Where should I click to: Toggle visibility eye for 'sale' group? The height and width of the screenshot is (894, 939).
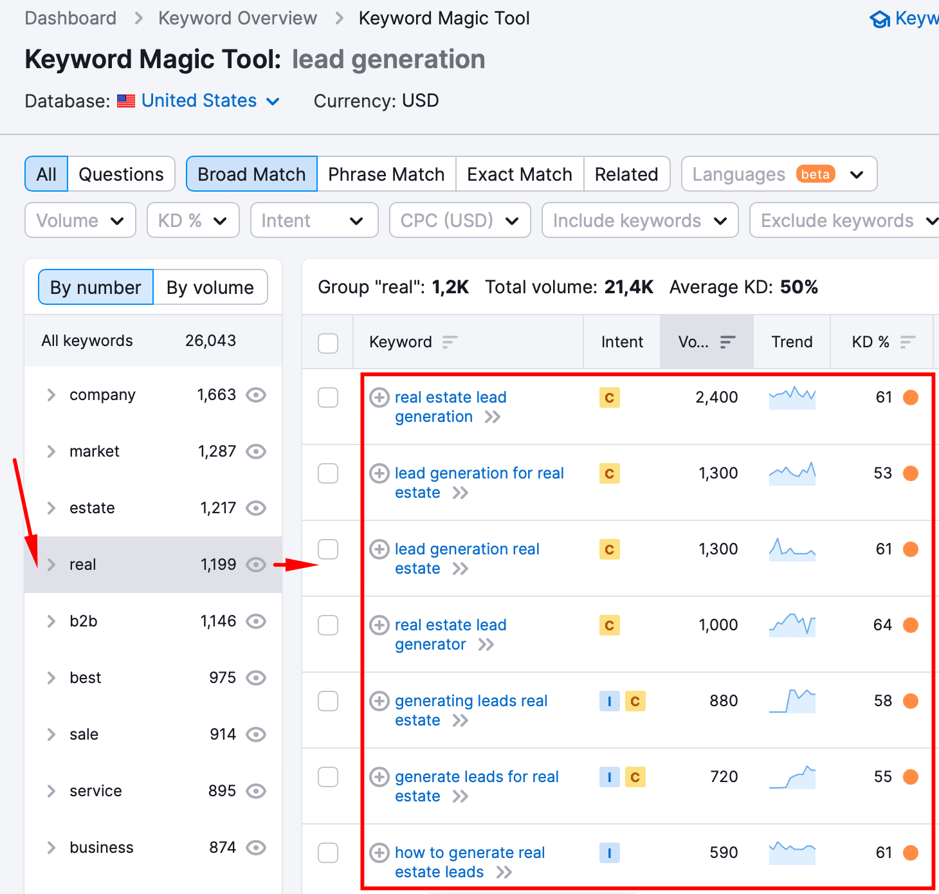[x=256, y=734]
